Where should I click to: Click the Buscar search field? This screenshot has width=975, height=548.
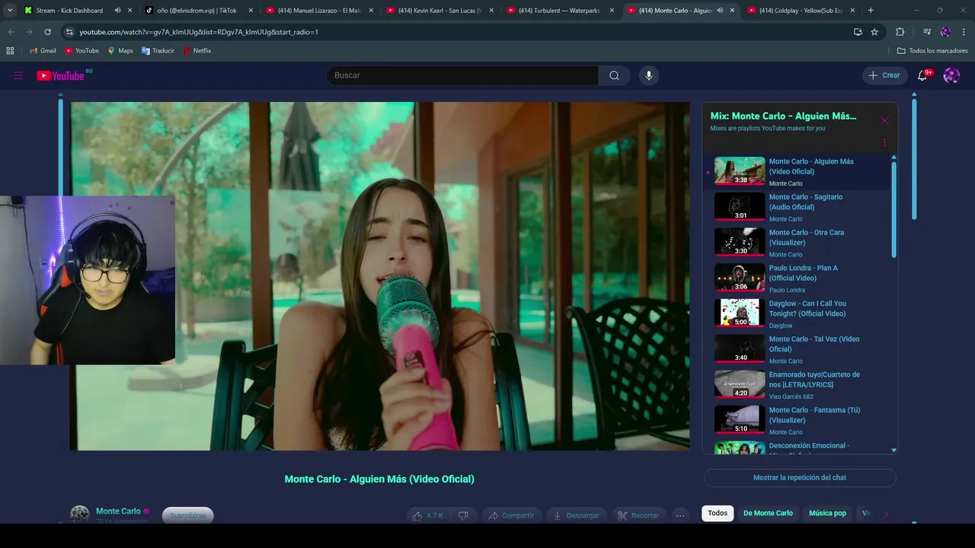click(462, 75)
